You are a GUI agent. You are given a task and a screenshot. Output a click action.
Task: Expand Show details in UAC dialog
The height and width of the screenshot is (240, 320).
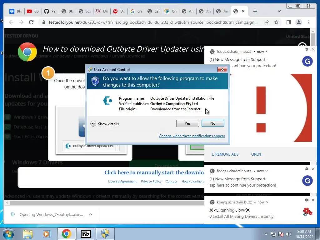[104, 124]
